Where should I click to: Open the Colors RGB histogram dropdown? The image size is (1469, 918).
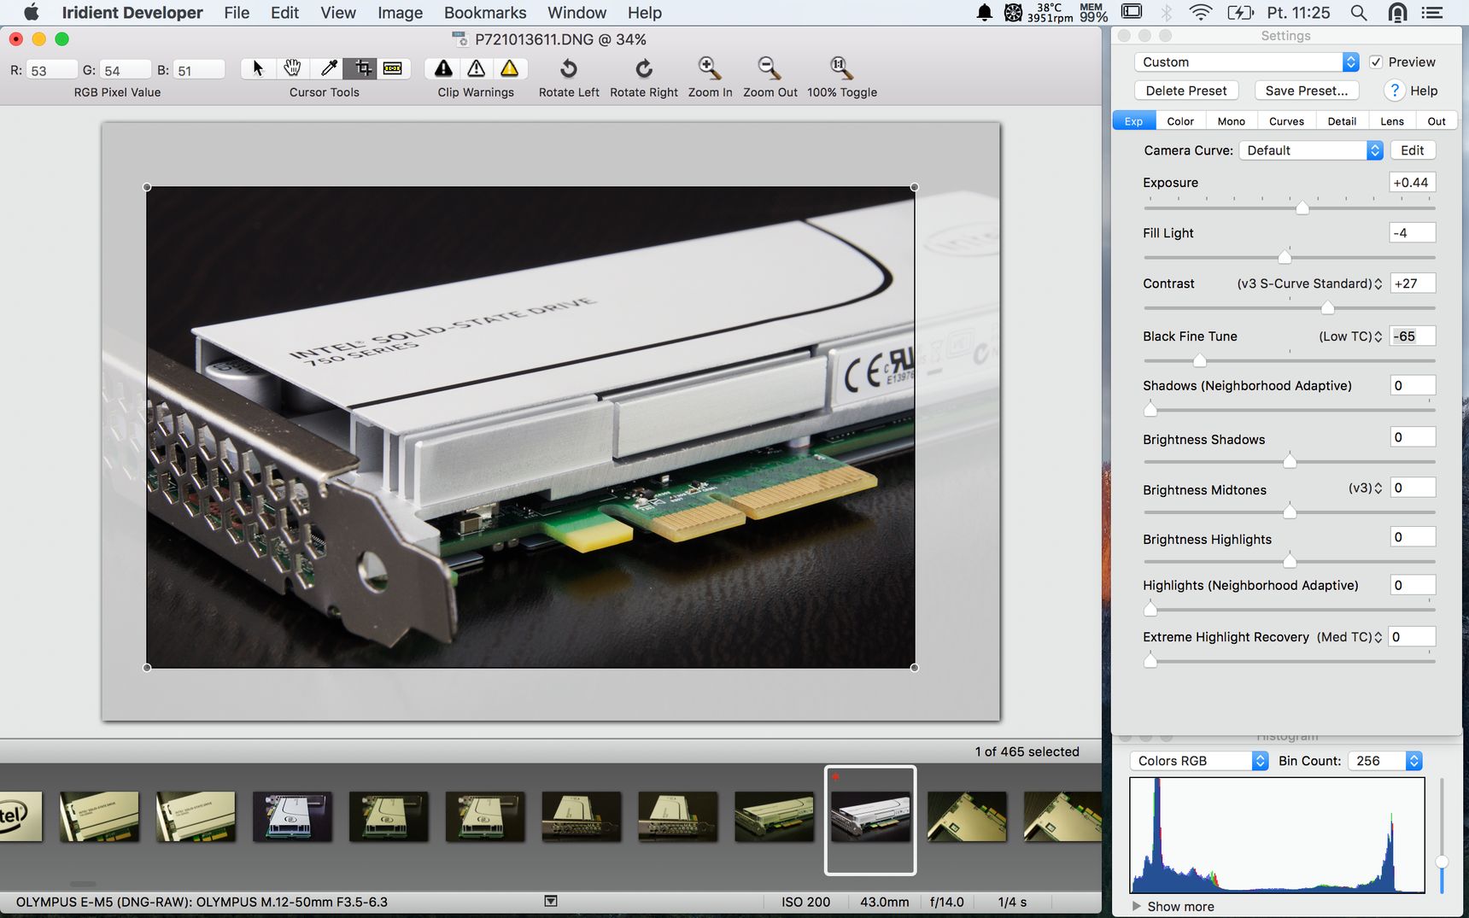(1199, 761)
